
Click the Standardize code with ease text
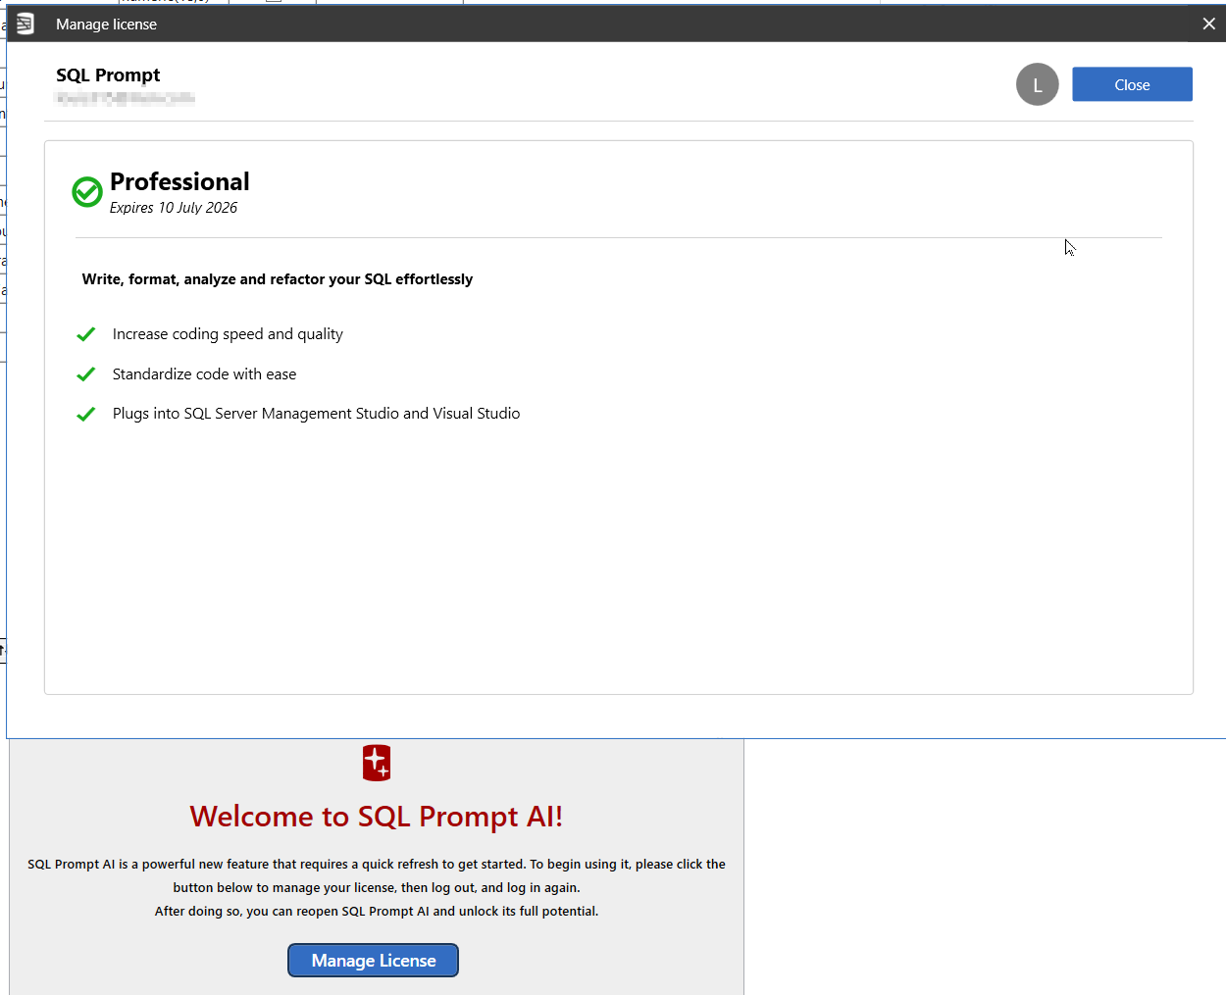[x=204, y=374]
